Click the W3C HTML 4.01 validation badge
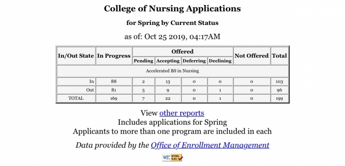345x166 pixels. pyautogui.click(x=172, y=157)
